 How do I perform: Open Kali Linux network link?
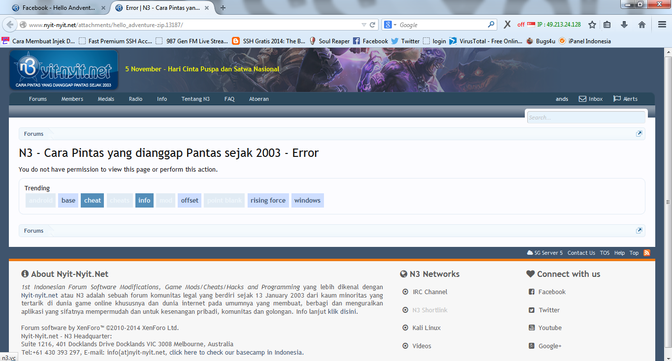(426, 328)
